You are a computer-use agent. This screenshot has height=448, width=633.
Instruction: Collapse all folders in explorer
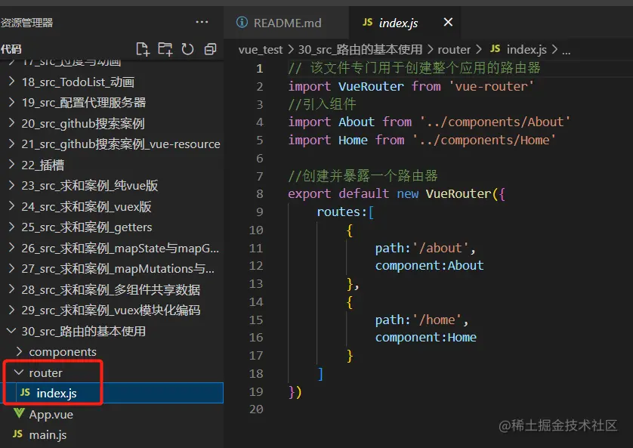pyautogui.click(x=210, y=49)
